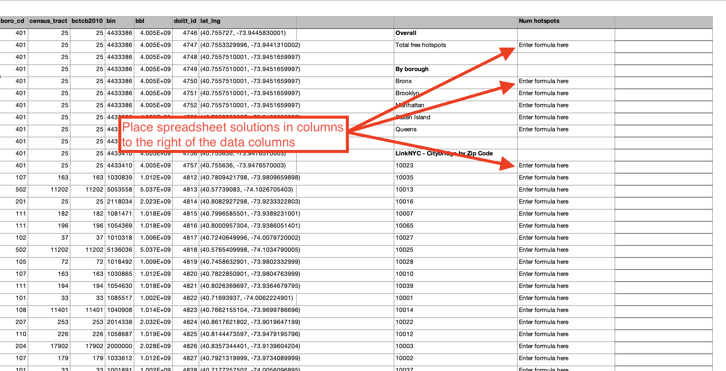
Task: Select zip code 10016 cell
Action: click(456, 203)
